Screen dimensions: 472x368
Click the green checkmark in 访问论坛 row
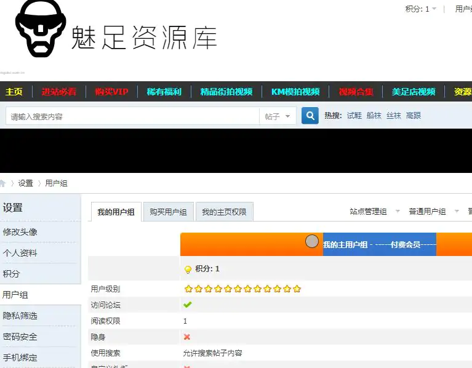(x=187, y=305)
